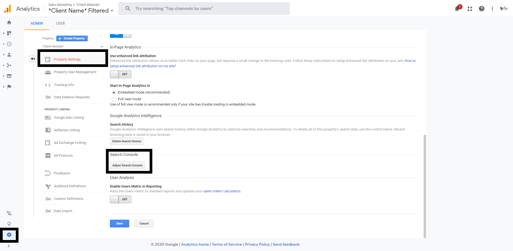Screen dimensions: 513x251
Task: Expand the Customization sidebar section arrow
Action: [x=4, y=33]
